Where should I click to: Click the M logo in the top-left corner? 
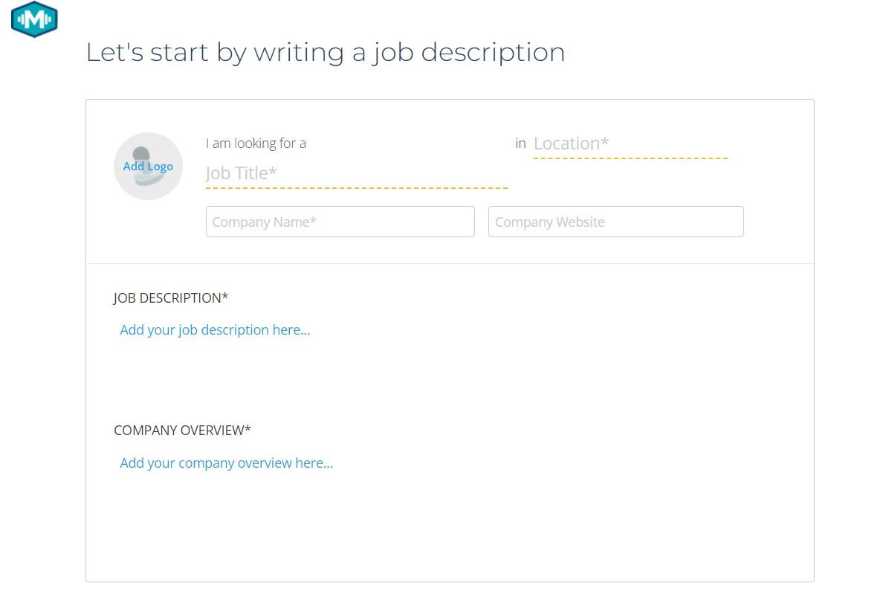point(34,19)
